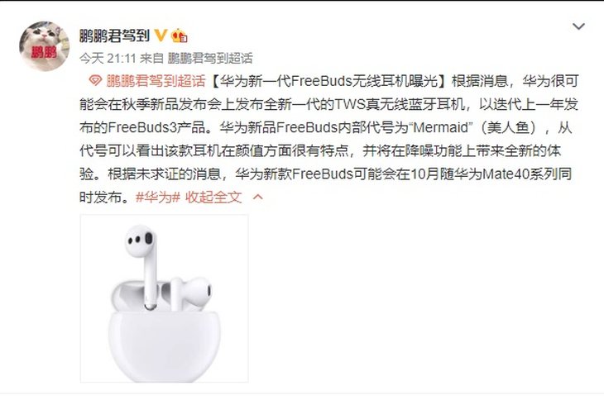
Task: Open the 鹏鹏君驾到 username profile
Action: (115, 36)
